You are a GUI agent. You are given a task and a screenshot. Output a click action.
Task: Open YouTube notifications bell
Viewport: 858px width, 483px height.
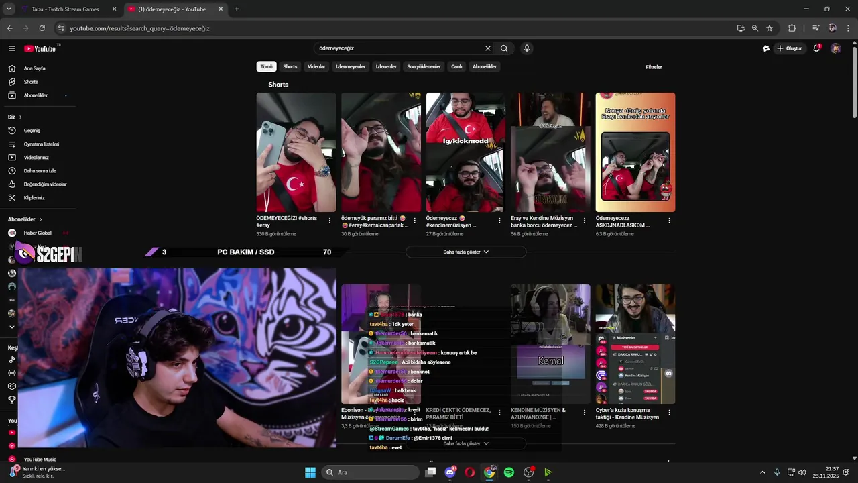click(816, 48)
